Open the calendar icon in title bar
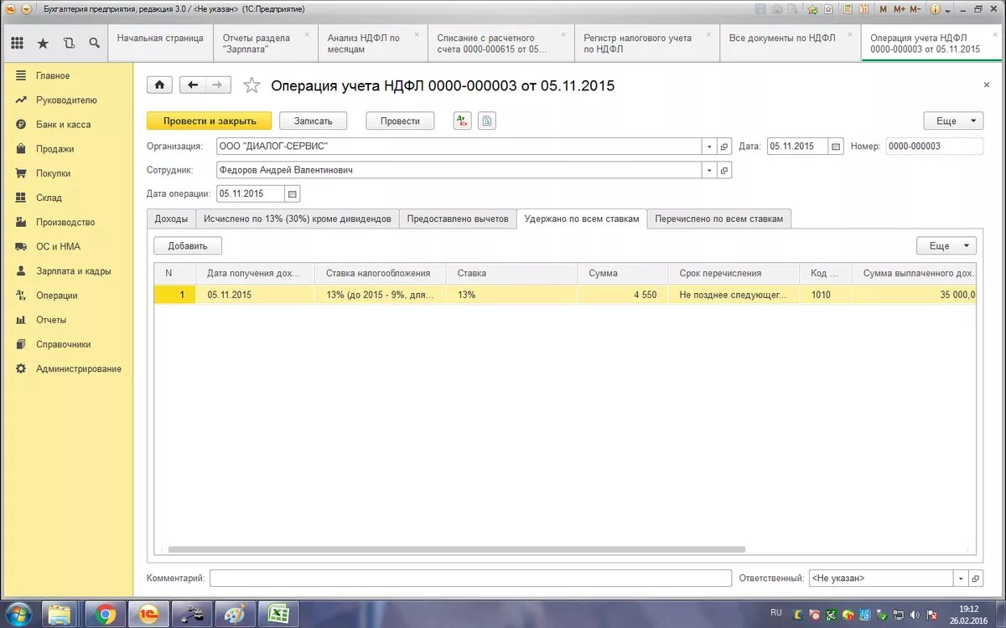 pos(863,9)
